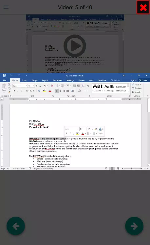This screenshot has height=245, width=150.
Task: Click the Increase Indent icon
Action: (78, 86)
